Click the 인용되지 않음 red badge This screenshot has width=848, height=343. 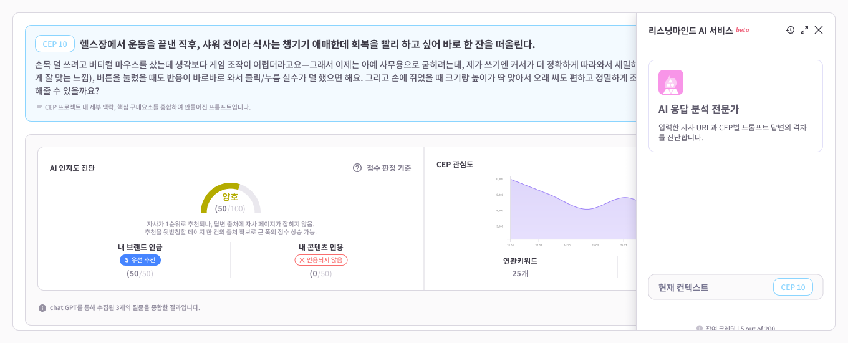coord(321,260)
